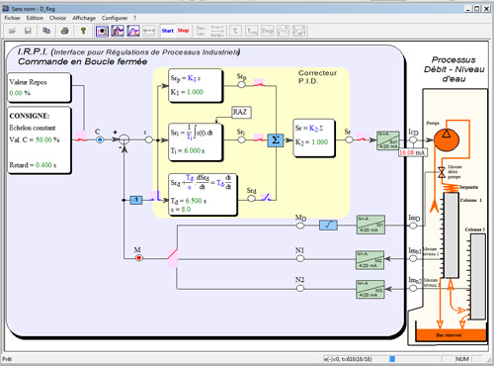Click the Save diskette toolbar icon
The width and height of the screenshot is (494, 366).
pyautogui.click(x=28, y=31)
